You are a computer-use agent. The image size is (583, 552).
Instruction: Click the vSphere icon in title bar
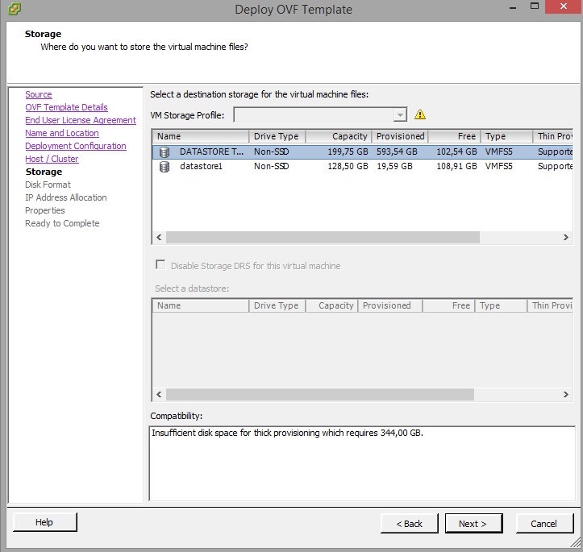click(15, 10)
